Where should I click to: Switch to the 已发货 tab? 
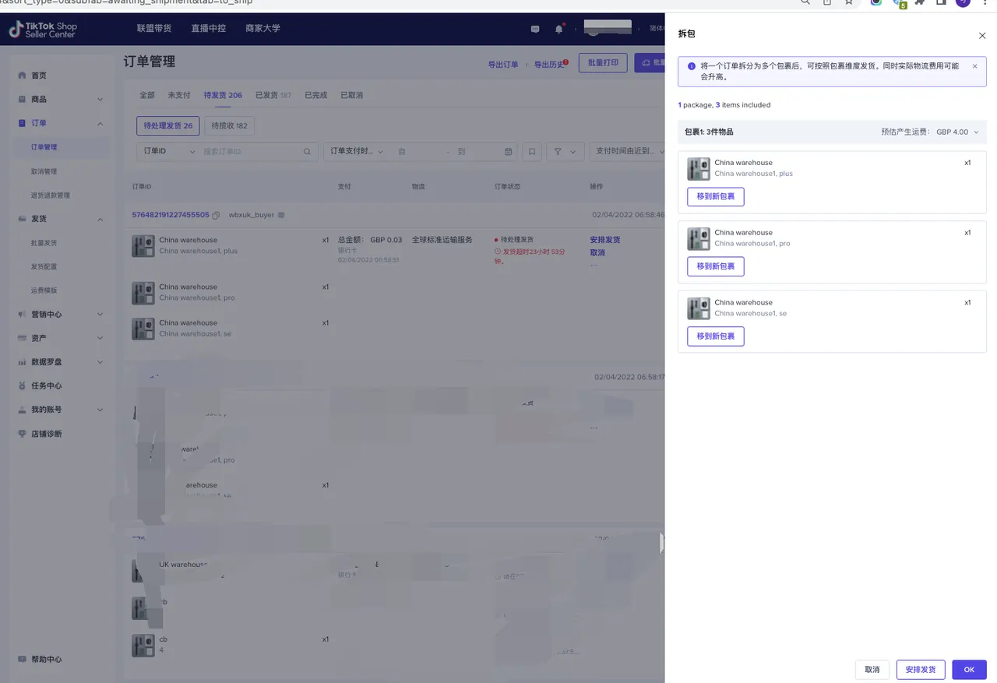(x=273, y=95)
